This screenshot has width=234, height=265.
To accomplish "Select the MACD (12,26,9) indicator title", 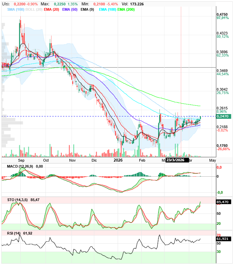I will pyautogui.click(x=20, y=167).
